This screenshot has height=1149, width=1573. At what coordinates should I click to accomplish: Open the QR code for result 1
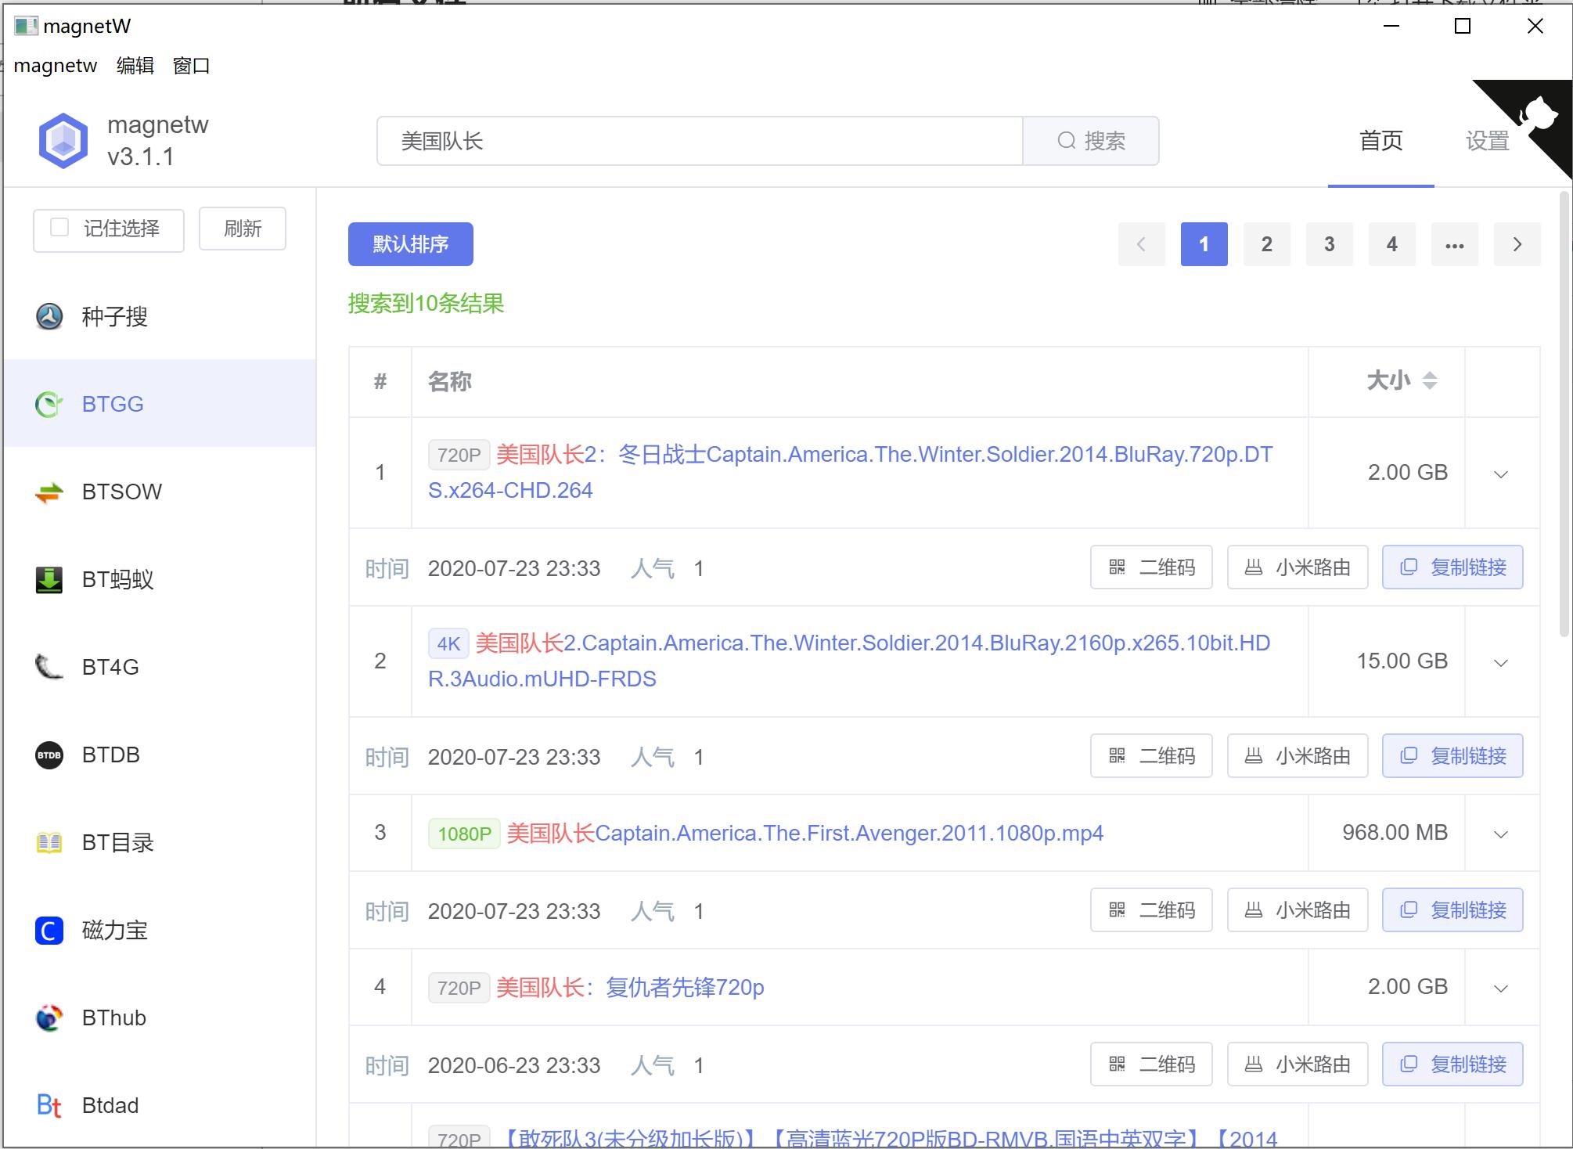pyautogui.click(x=1150, y=567)
